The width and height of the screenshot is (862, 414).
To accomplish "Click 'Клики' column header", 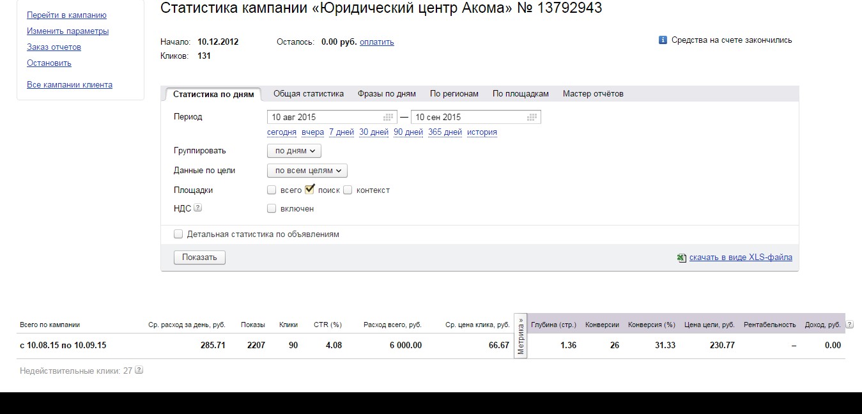I will (x=289, y=325).
